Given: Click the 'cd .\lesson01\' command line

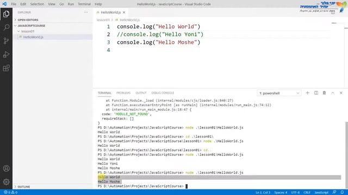Looking at the screenshot, I should click(156, 136).
